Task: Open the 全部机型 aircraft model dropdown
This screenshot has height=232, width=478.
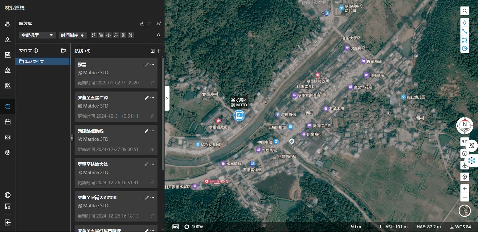Action: (x=37, y=35)
